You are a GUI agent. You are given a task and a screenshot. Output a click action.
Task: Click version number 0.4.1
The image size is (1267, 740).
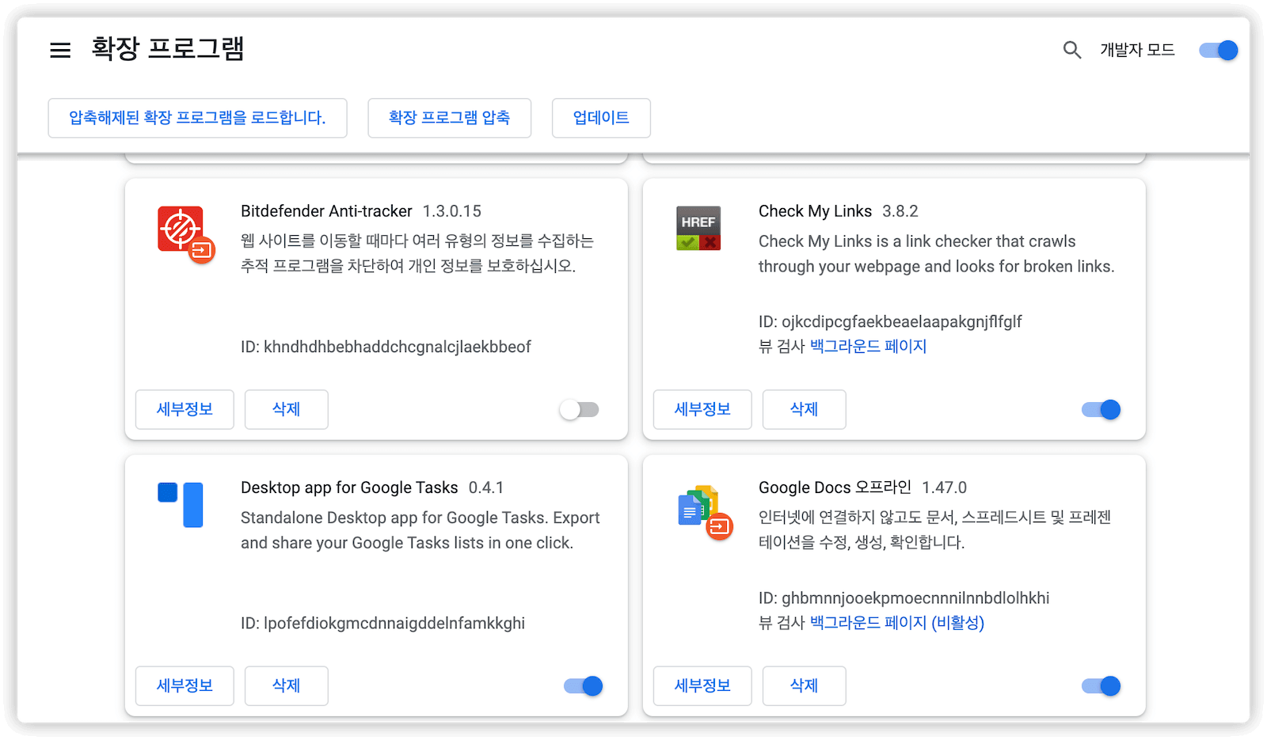(485, 488)
